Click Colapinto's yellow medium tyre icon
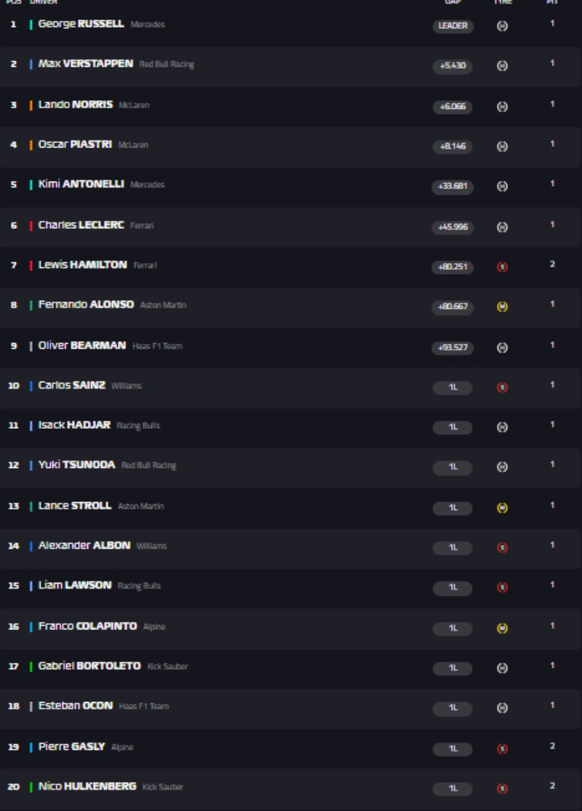 tap(502, 628)
